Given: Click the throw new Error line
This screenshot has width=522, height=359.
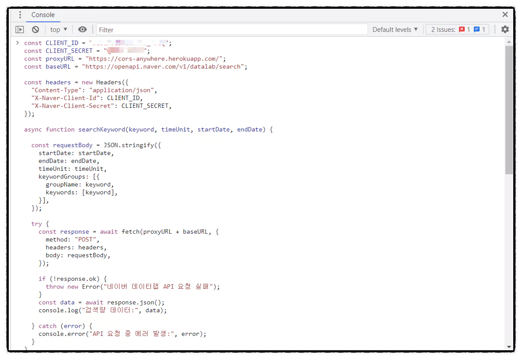Looking at the screenshot, I should [x=133, y=287].
